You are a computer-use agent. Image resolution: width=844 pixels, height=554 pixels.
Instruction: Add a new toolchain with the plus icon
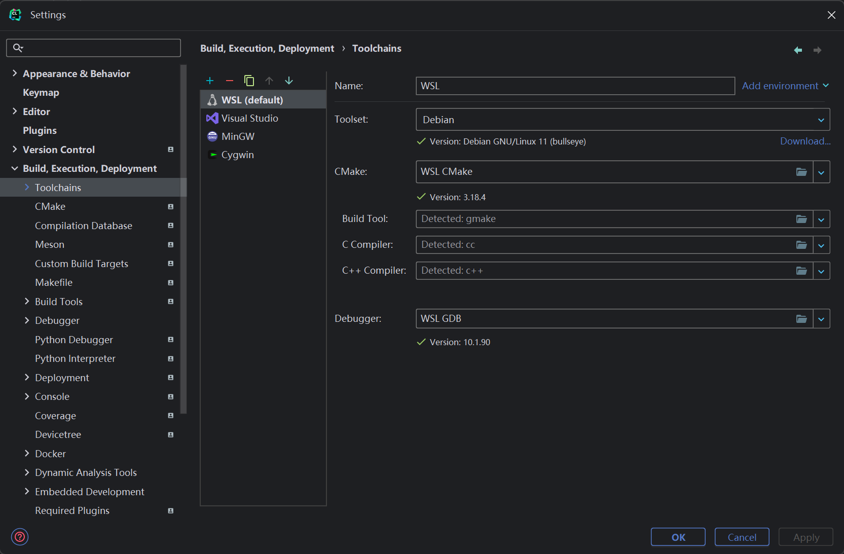point(210,81)
